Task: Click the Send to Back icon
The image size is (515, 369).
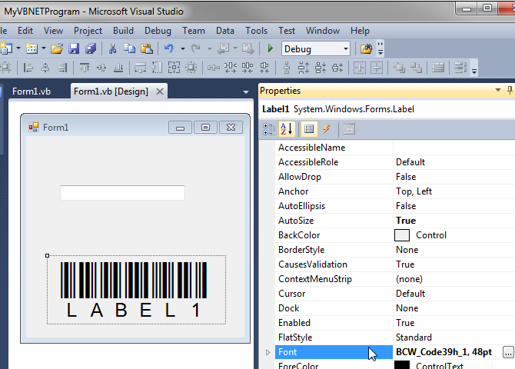Action: click(417, 68)
